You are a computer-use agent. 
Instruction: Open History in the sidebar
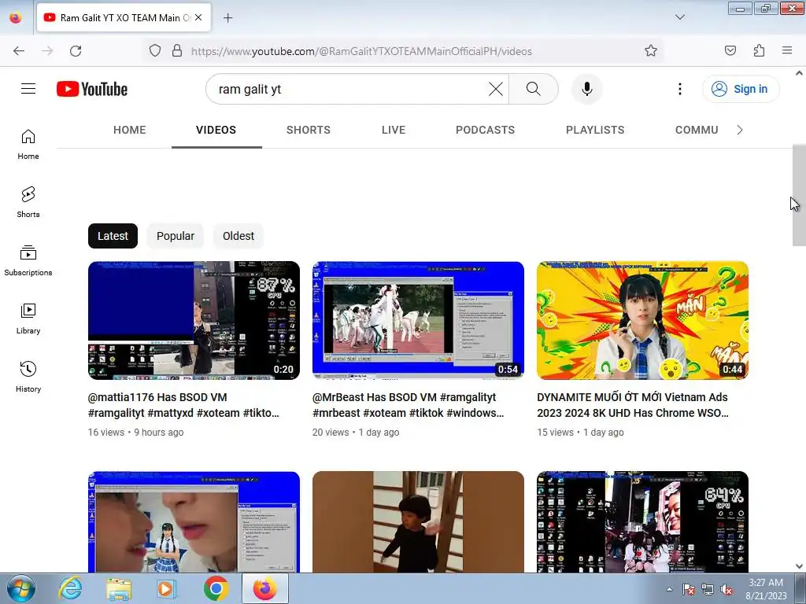[28, 377]
